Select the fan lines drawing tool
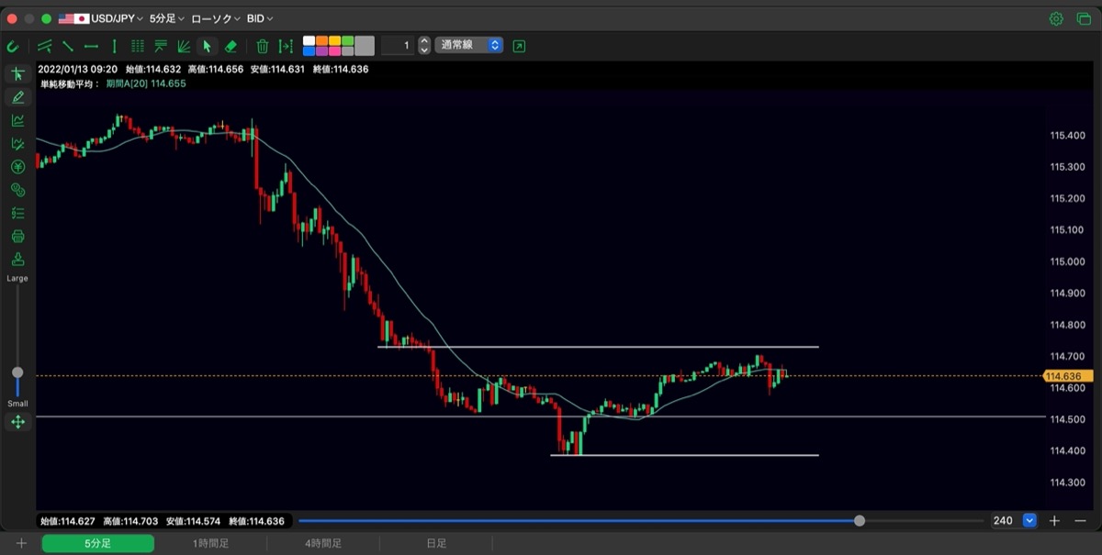 [184, 45]
